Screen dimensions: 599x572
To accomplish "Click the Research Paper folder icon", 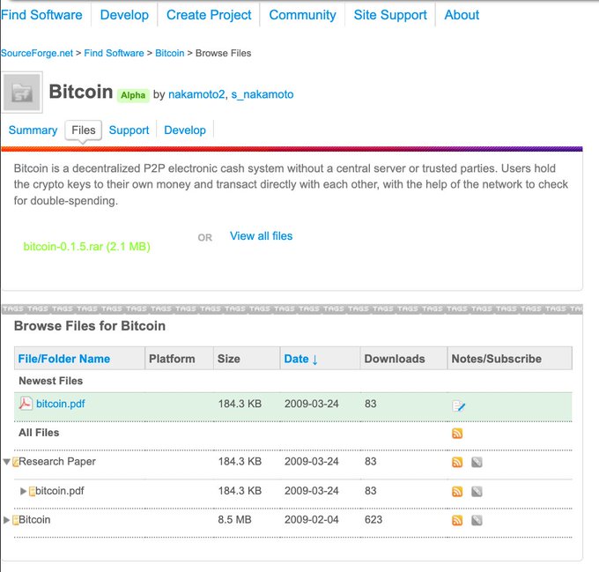I will (x=16, y=462).
